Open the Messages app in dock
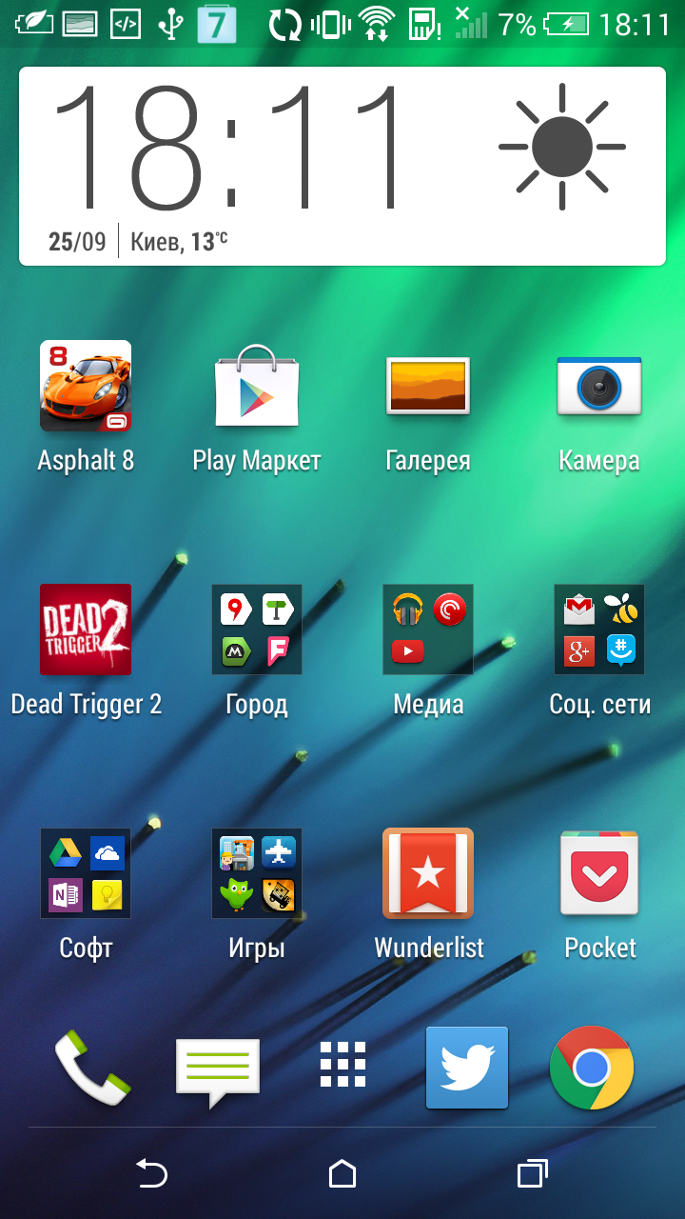Image resolution: width=685 pixels, height=1219 pixels. pos(218,1072)
